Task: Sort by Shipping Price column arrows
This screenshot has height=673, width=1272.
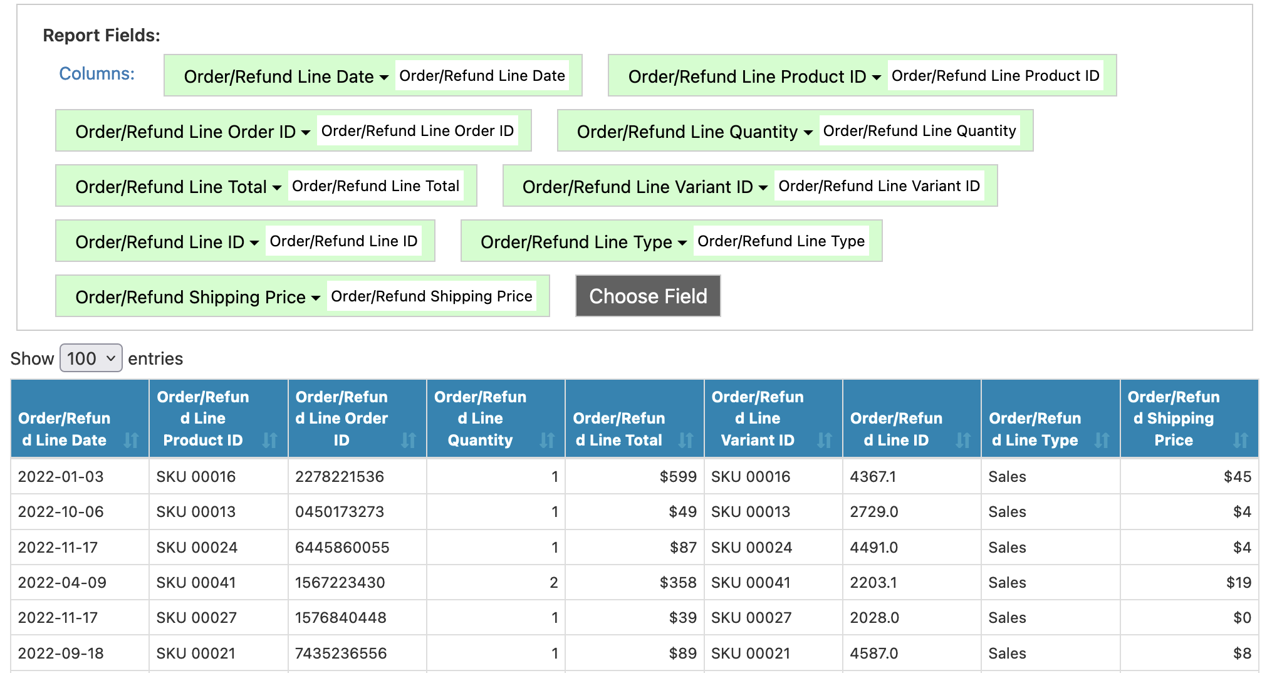Action: click(x=1240, y=440)
